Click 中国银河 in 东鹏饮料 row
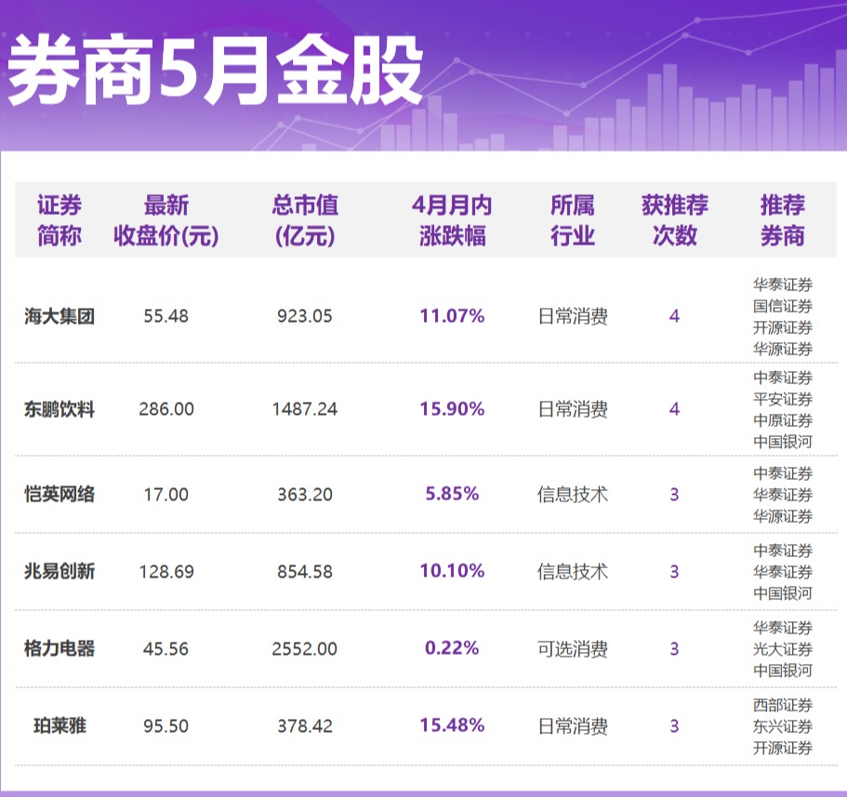This screenshot has height=797, width=847. click(x=783, y=442)
